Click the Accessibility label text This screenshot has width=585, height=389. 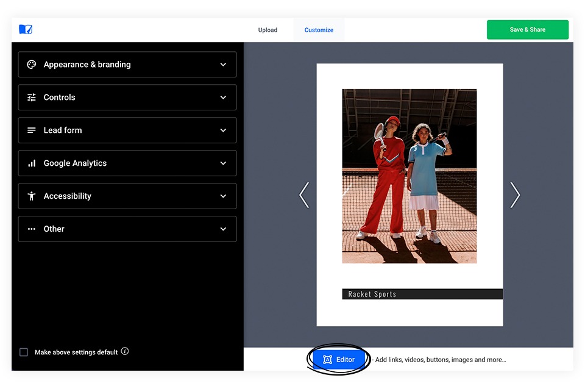(68, 196)
